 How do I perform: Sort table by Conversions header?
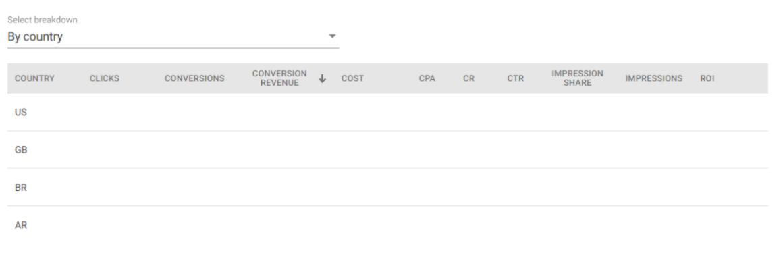pyautogui.click(x=194, y=78)
